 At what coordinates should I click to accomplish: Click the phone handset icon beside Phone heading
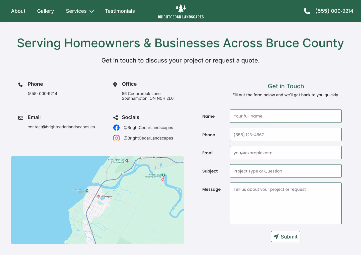[x=20, y=84]
